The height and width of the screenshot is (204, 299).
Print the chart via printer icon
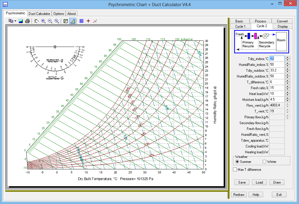coord(27,21)
